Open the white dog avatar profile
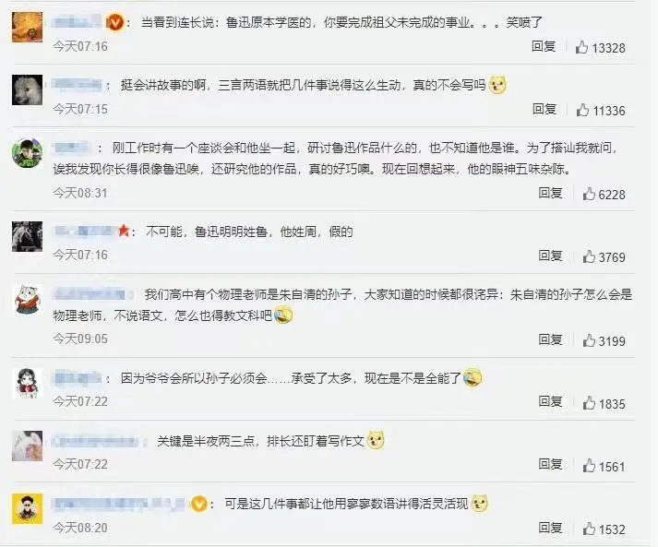The height and width of the screenshot is (547, 658). [28, 89]
